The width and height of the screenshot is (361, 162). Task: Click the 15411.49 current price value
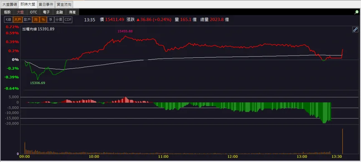click(115, 20)
